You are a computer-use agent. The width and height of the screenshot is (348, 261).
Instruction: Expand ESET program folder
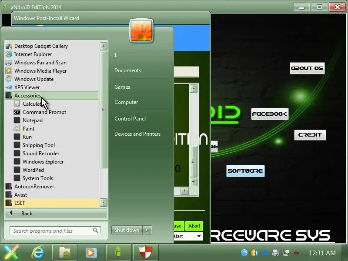click(x=51, y=203)
